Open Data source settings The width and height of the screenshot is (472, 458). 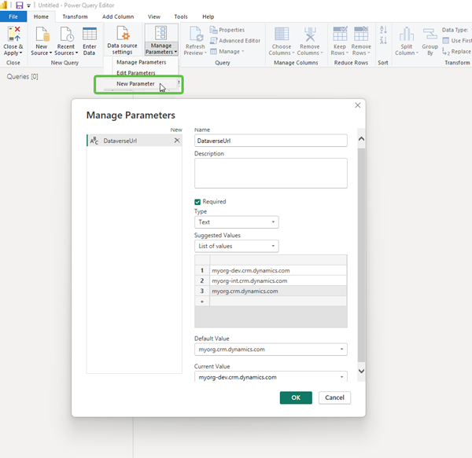pos(122,41)
